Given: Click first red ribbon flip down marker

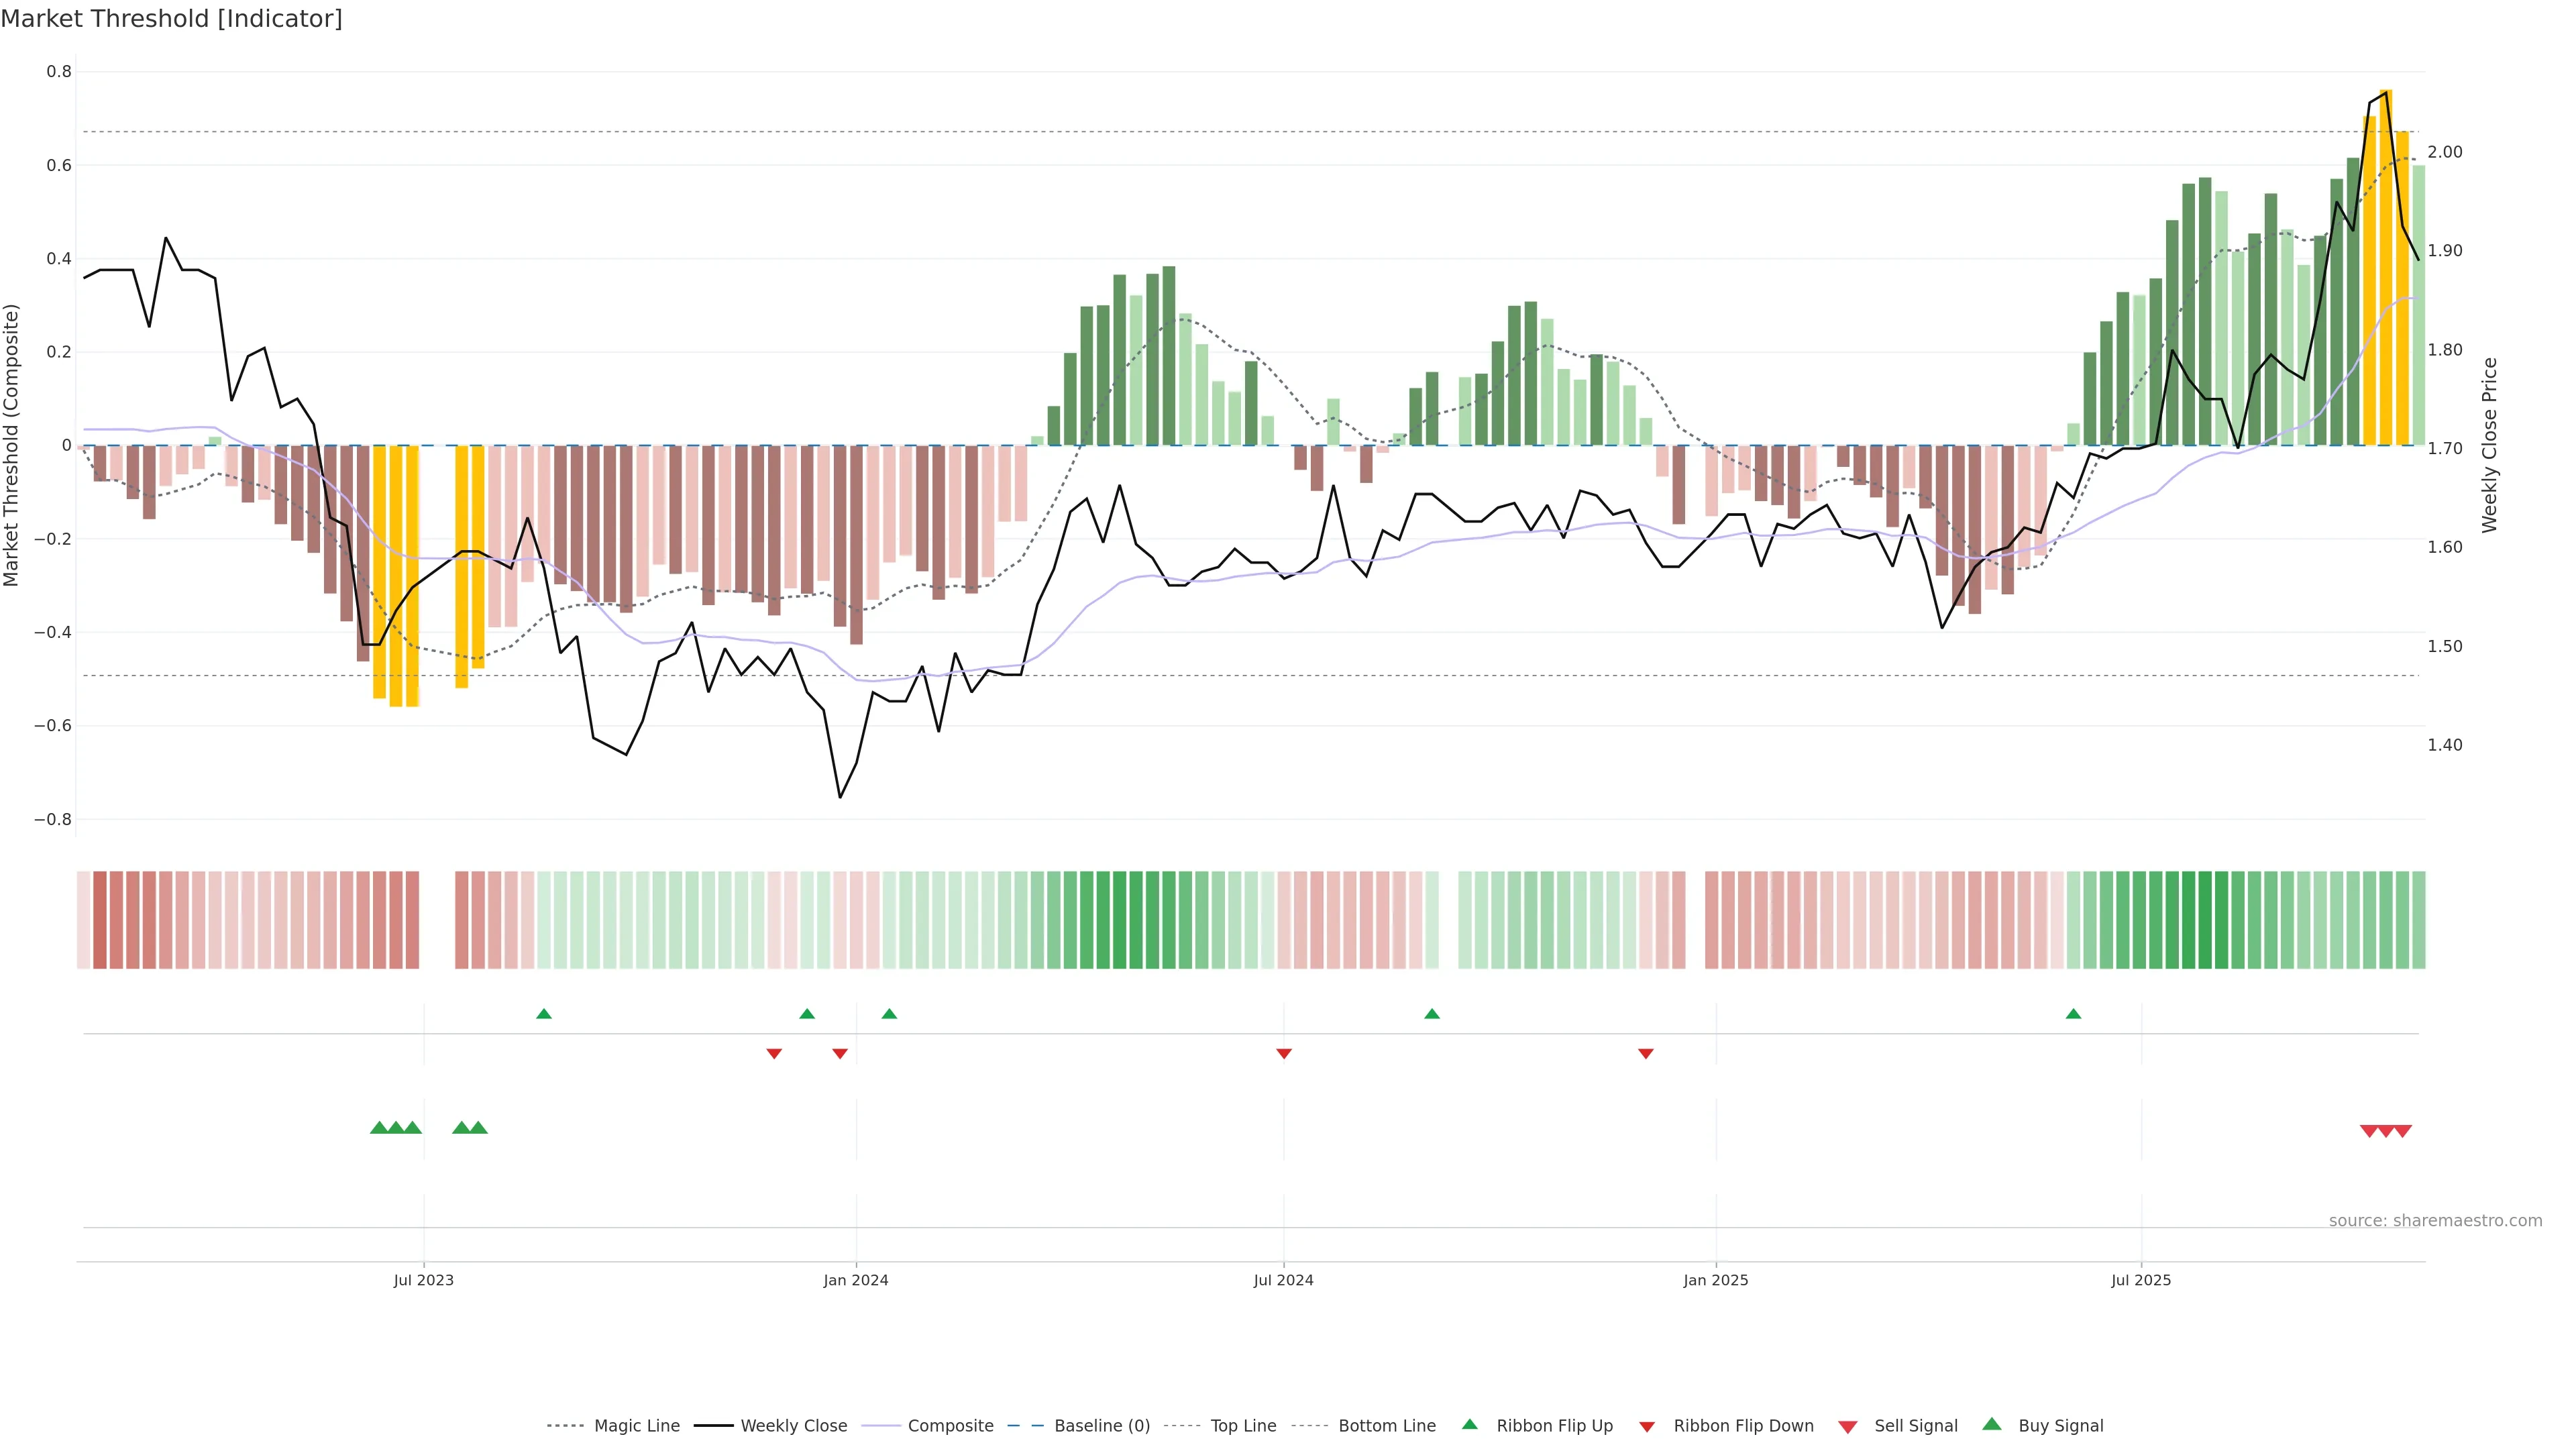Looking at the screenshot, I should 774,1053.
